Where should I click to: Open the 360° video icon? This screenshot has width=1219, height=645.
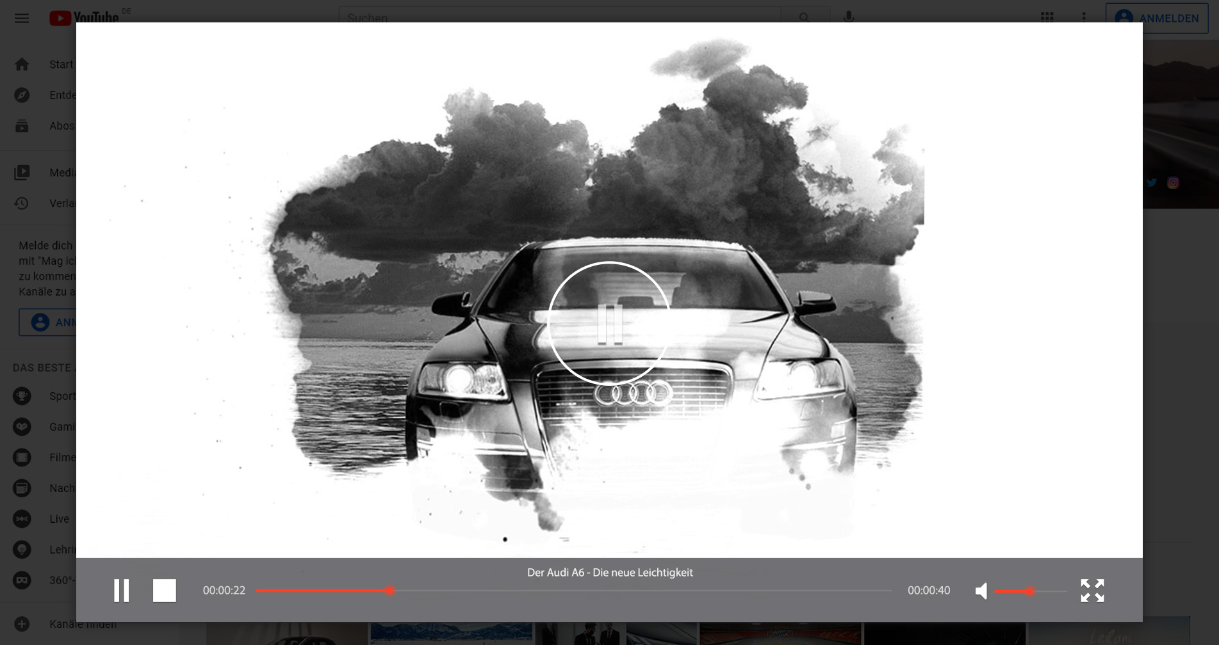click(22, 580)
